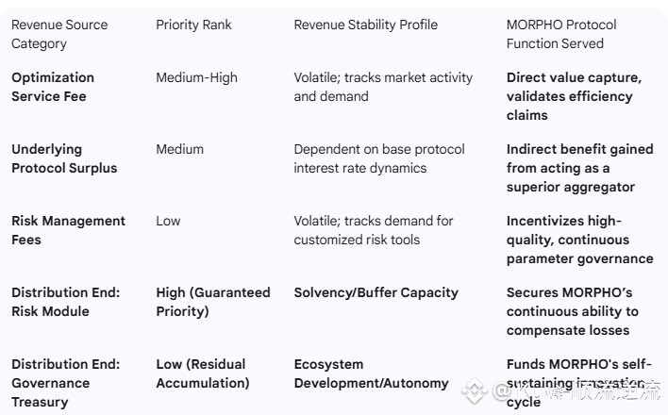Screen dimensions: 668x415
Task: Select the Optimization Service Fee cell
Action: click(53, 87)
